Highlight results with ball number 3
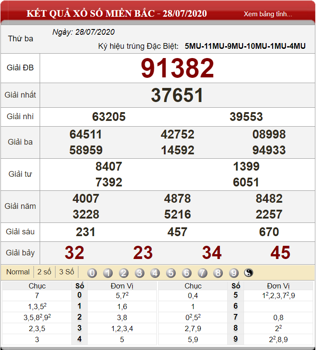 coord(140,273)
